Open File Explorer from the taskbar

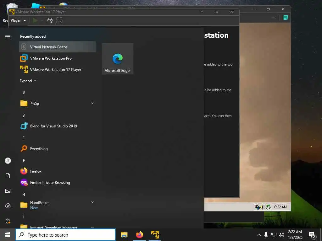point(124,235)
